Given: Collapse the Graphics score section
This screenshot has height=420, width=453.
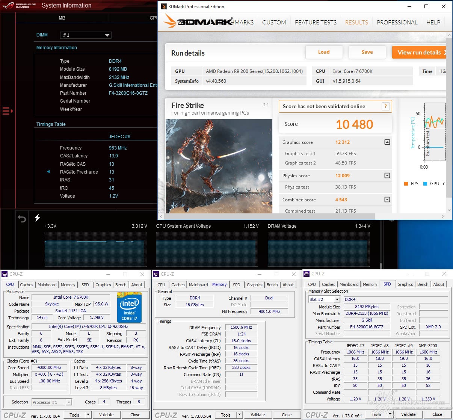Looking at the screenshot, I should pyautogui.click(x=387, y=142).
